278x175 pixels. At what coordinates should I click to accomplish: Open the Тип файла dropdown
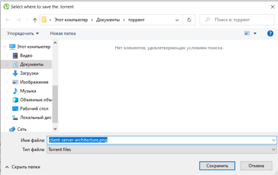click(x=162, y=149)
